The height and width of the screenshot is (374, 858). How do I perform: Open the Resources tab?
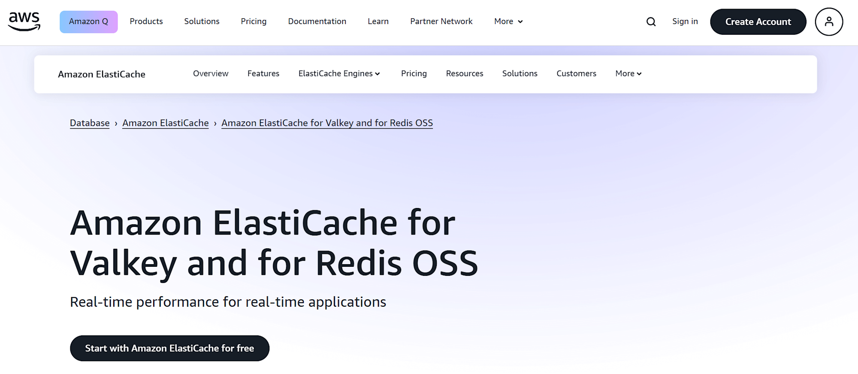pos(465,73)
